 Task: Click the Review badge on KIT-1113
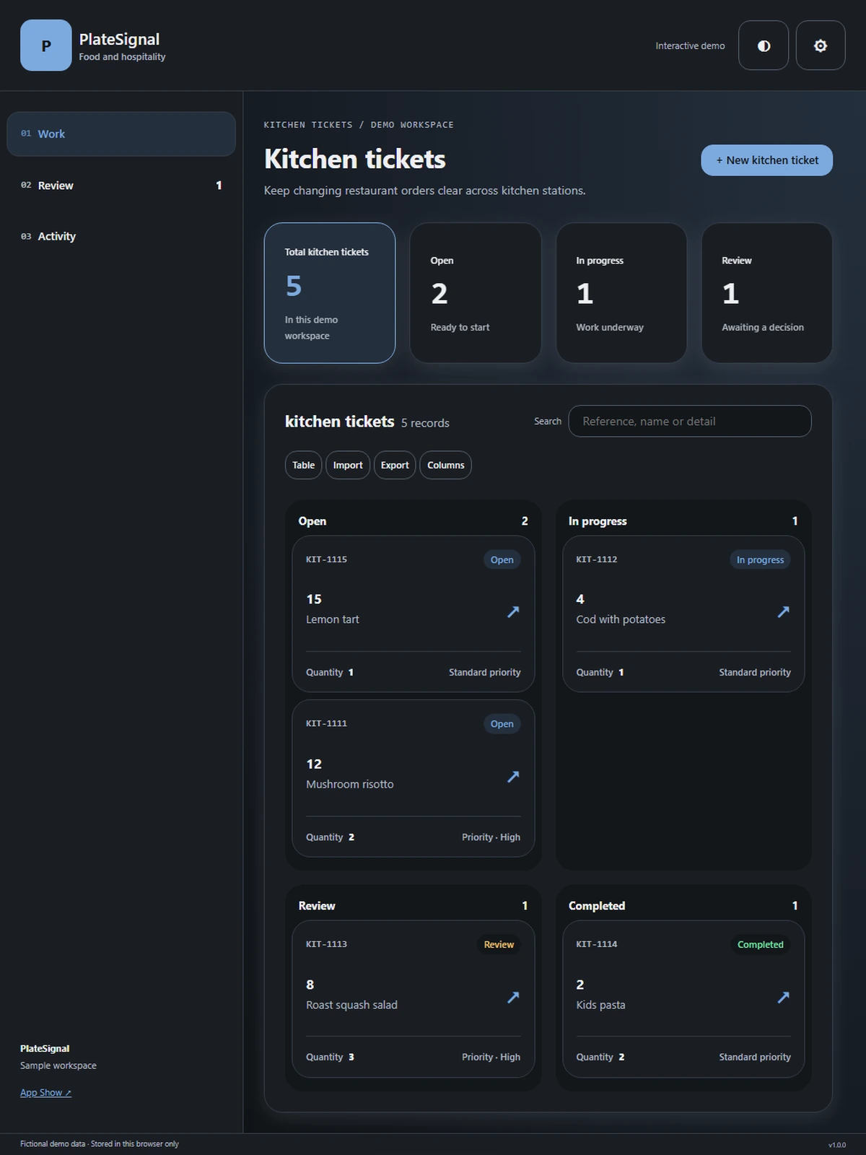click(x=499, y=944)
